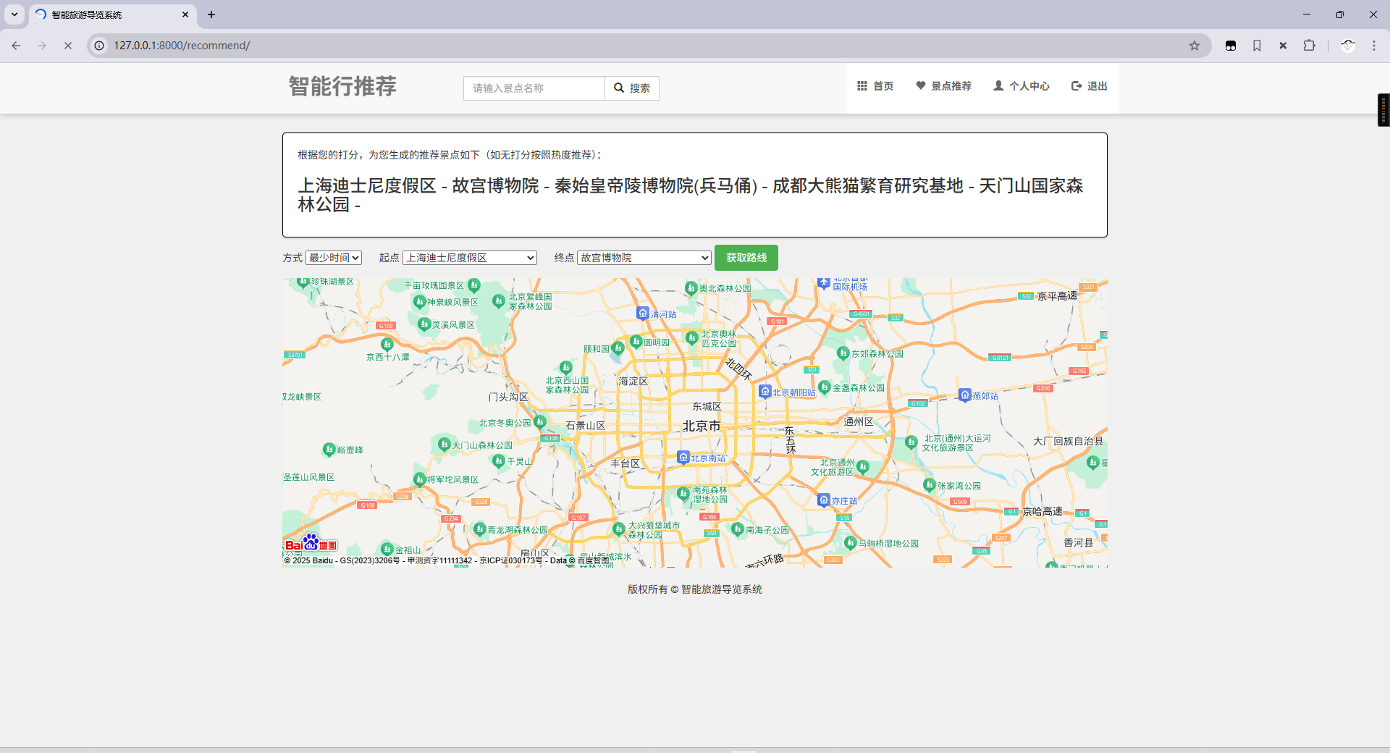Go to 首页 in navigation

point(875,86)
